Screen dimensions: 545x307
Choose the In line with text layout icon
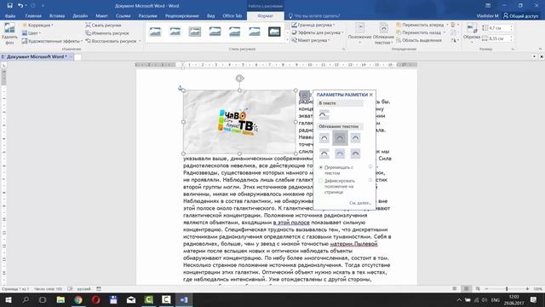(x=324, y=114)
